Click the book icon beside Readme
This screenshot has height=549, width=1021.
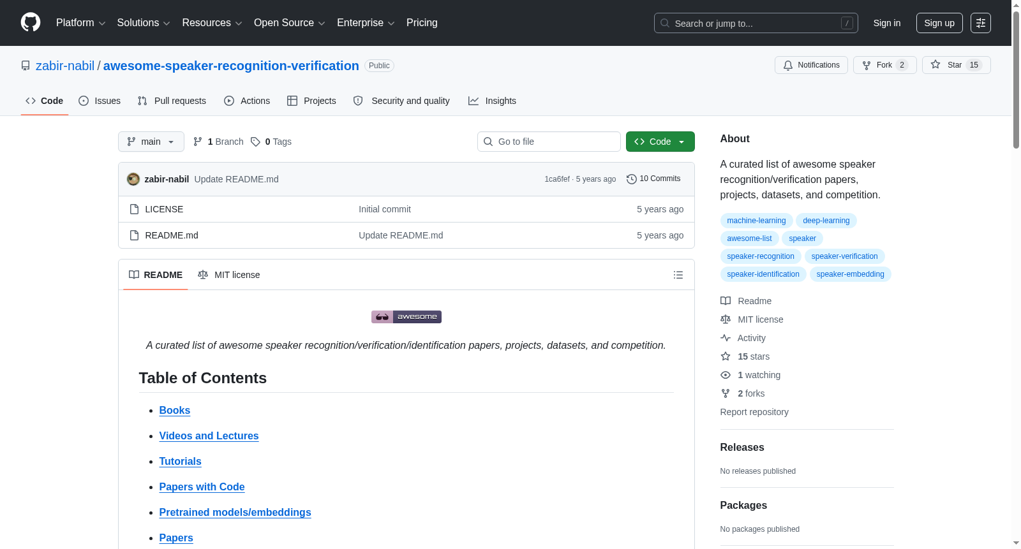point(726,301)
